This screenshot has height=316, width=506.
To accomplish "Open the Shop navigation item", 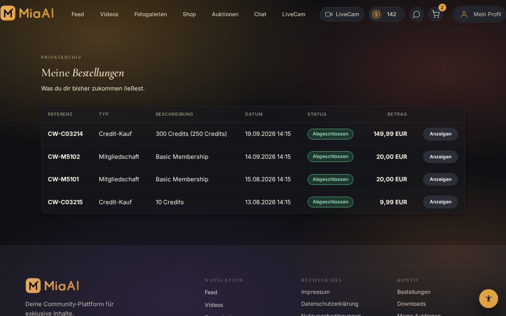I will pyautogui.click(x=189, y=14).
